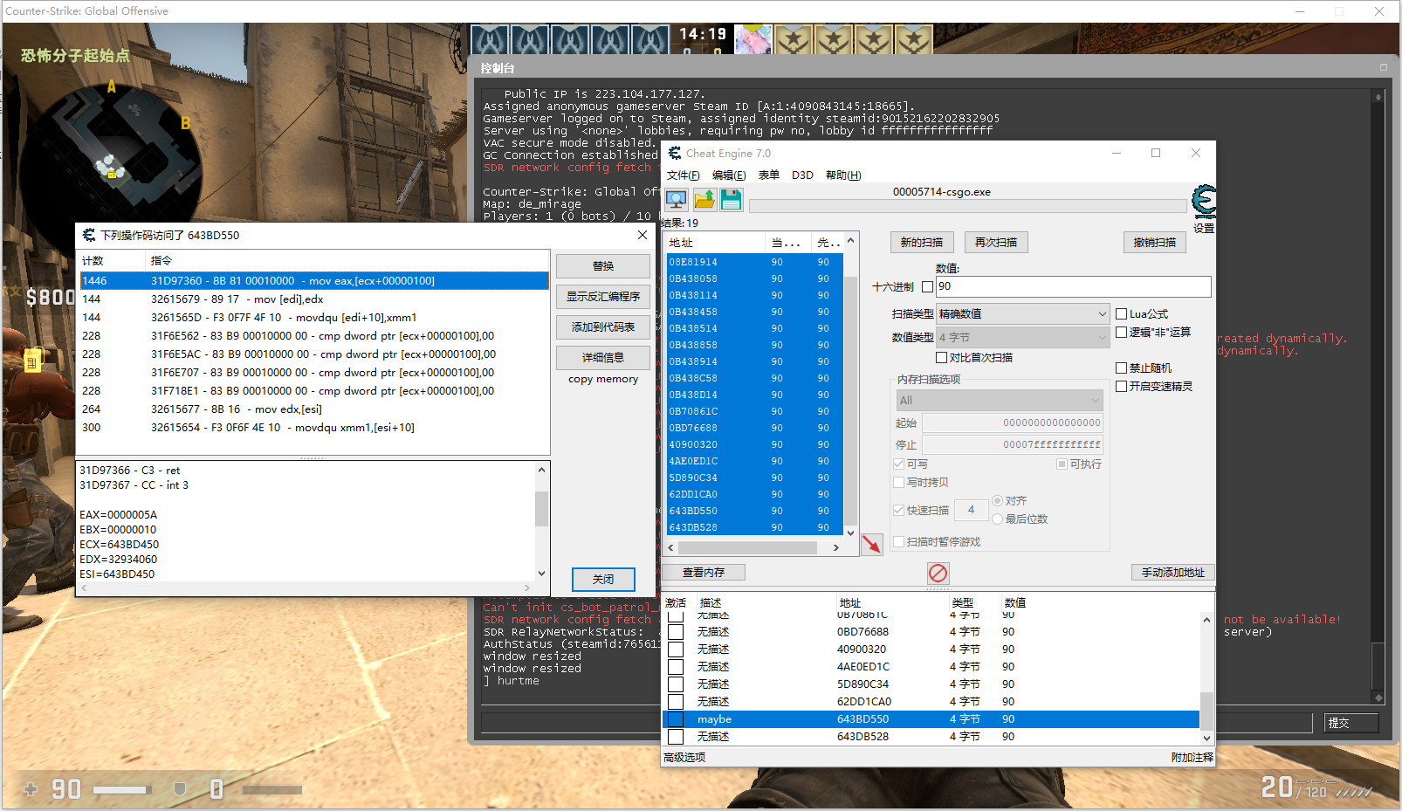The width and height of the screenshot is (1402, 811).
Task: Click the horizontal scrollbar in register pane
Action: click(306, 588)
